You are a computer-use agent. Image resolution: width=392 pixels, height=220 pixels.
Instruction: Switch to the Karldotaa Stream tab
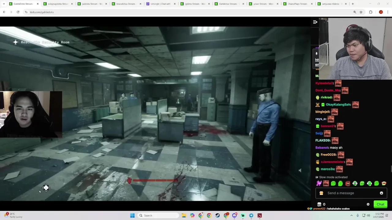click(229, 4)
